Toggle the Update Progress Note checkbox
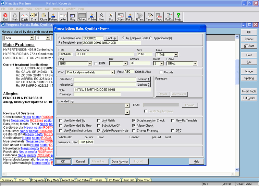Image resolution: width=259 pixels, height=186 pixels. coord(99,131)
